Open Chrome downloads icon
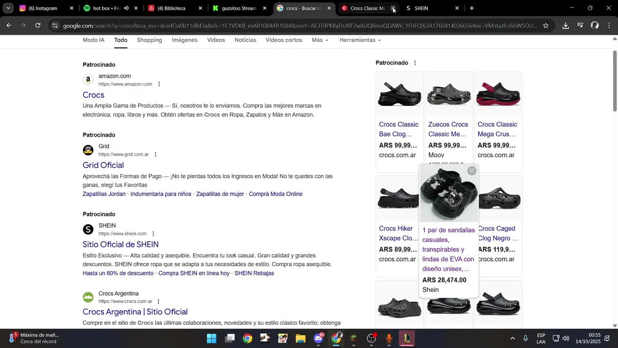 [x=565, y=26]
